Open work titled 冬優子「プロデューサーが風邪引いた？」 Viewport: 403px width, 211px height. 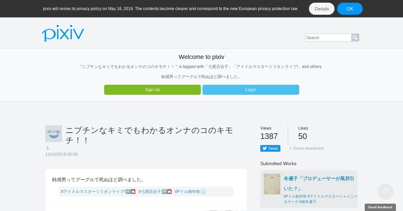319,184
